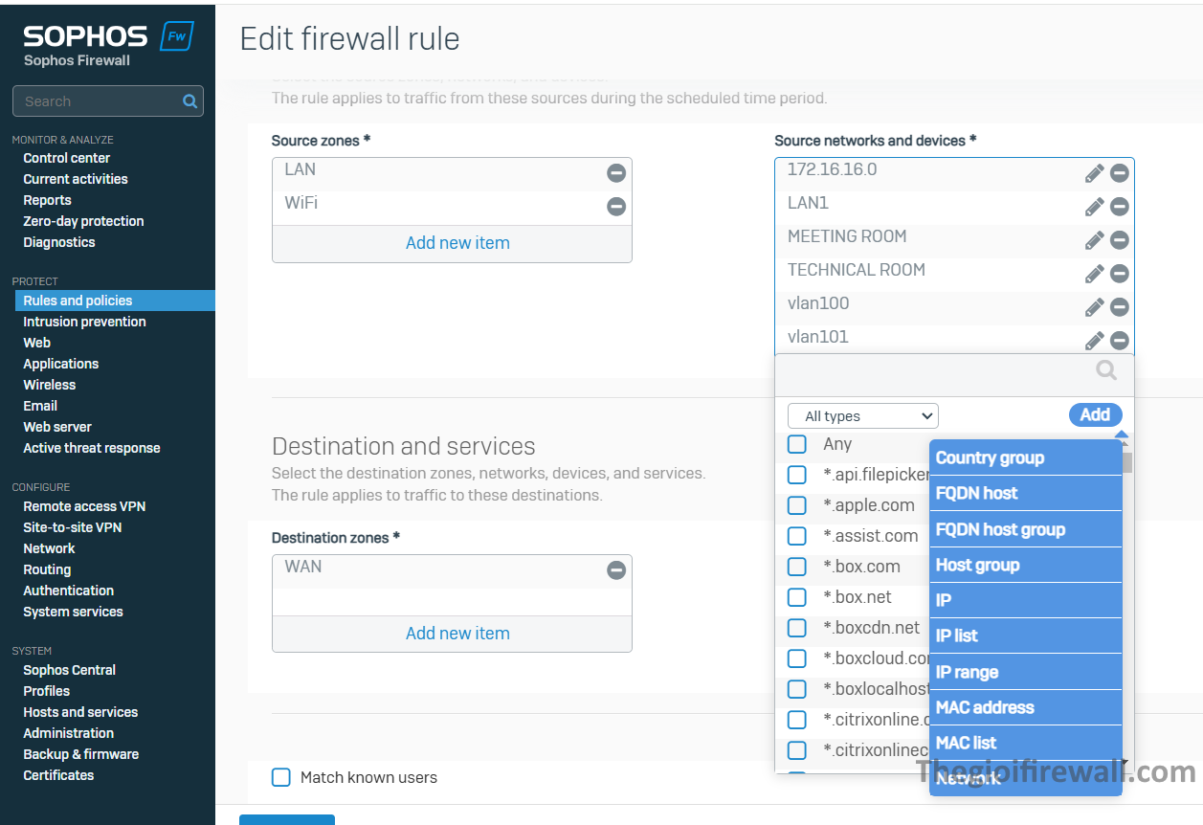
Task: Click the Add button in network list
Action: 1095,414
